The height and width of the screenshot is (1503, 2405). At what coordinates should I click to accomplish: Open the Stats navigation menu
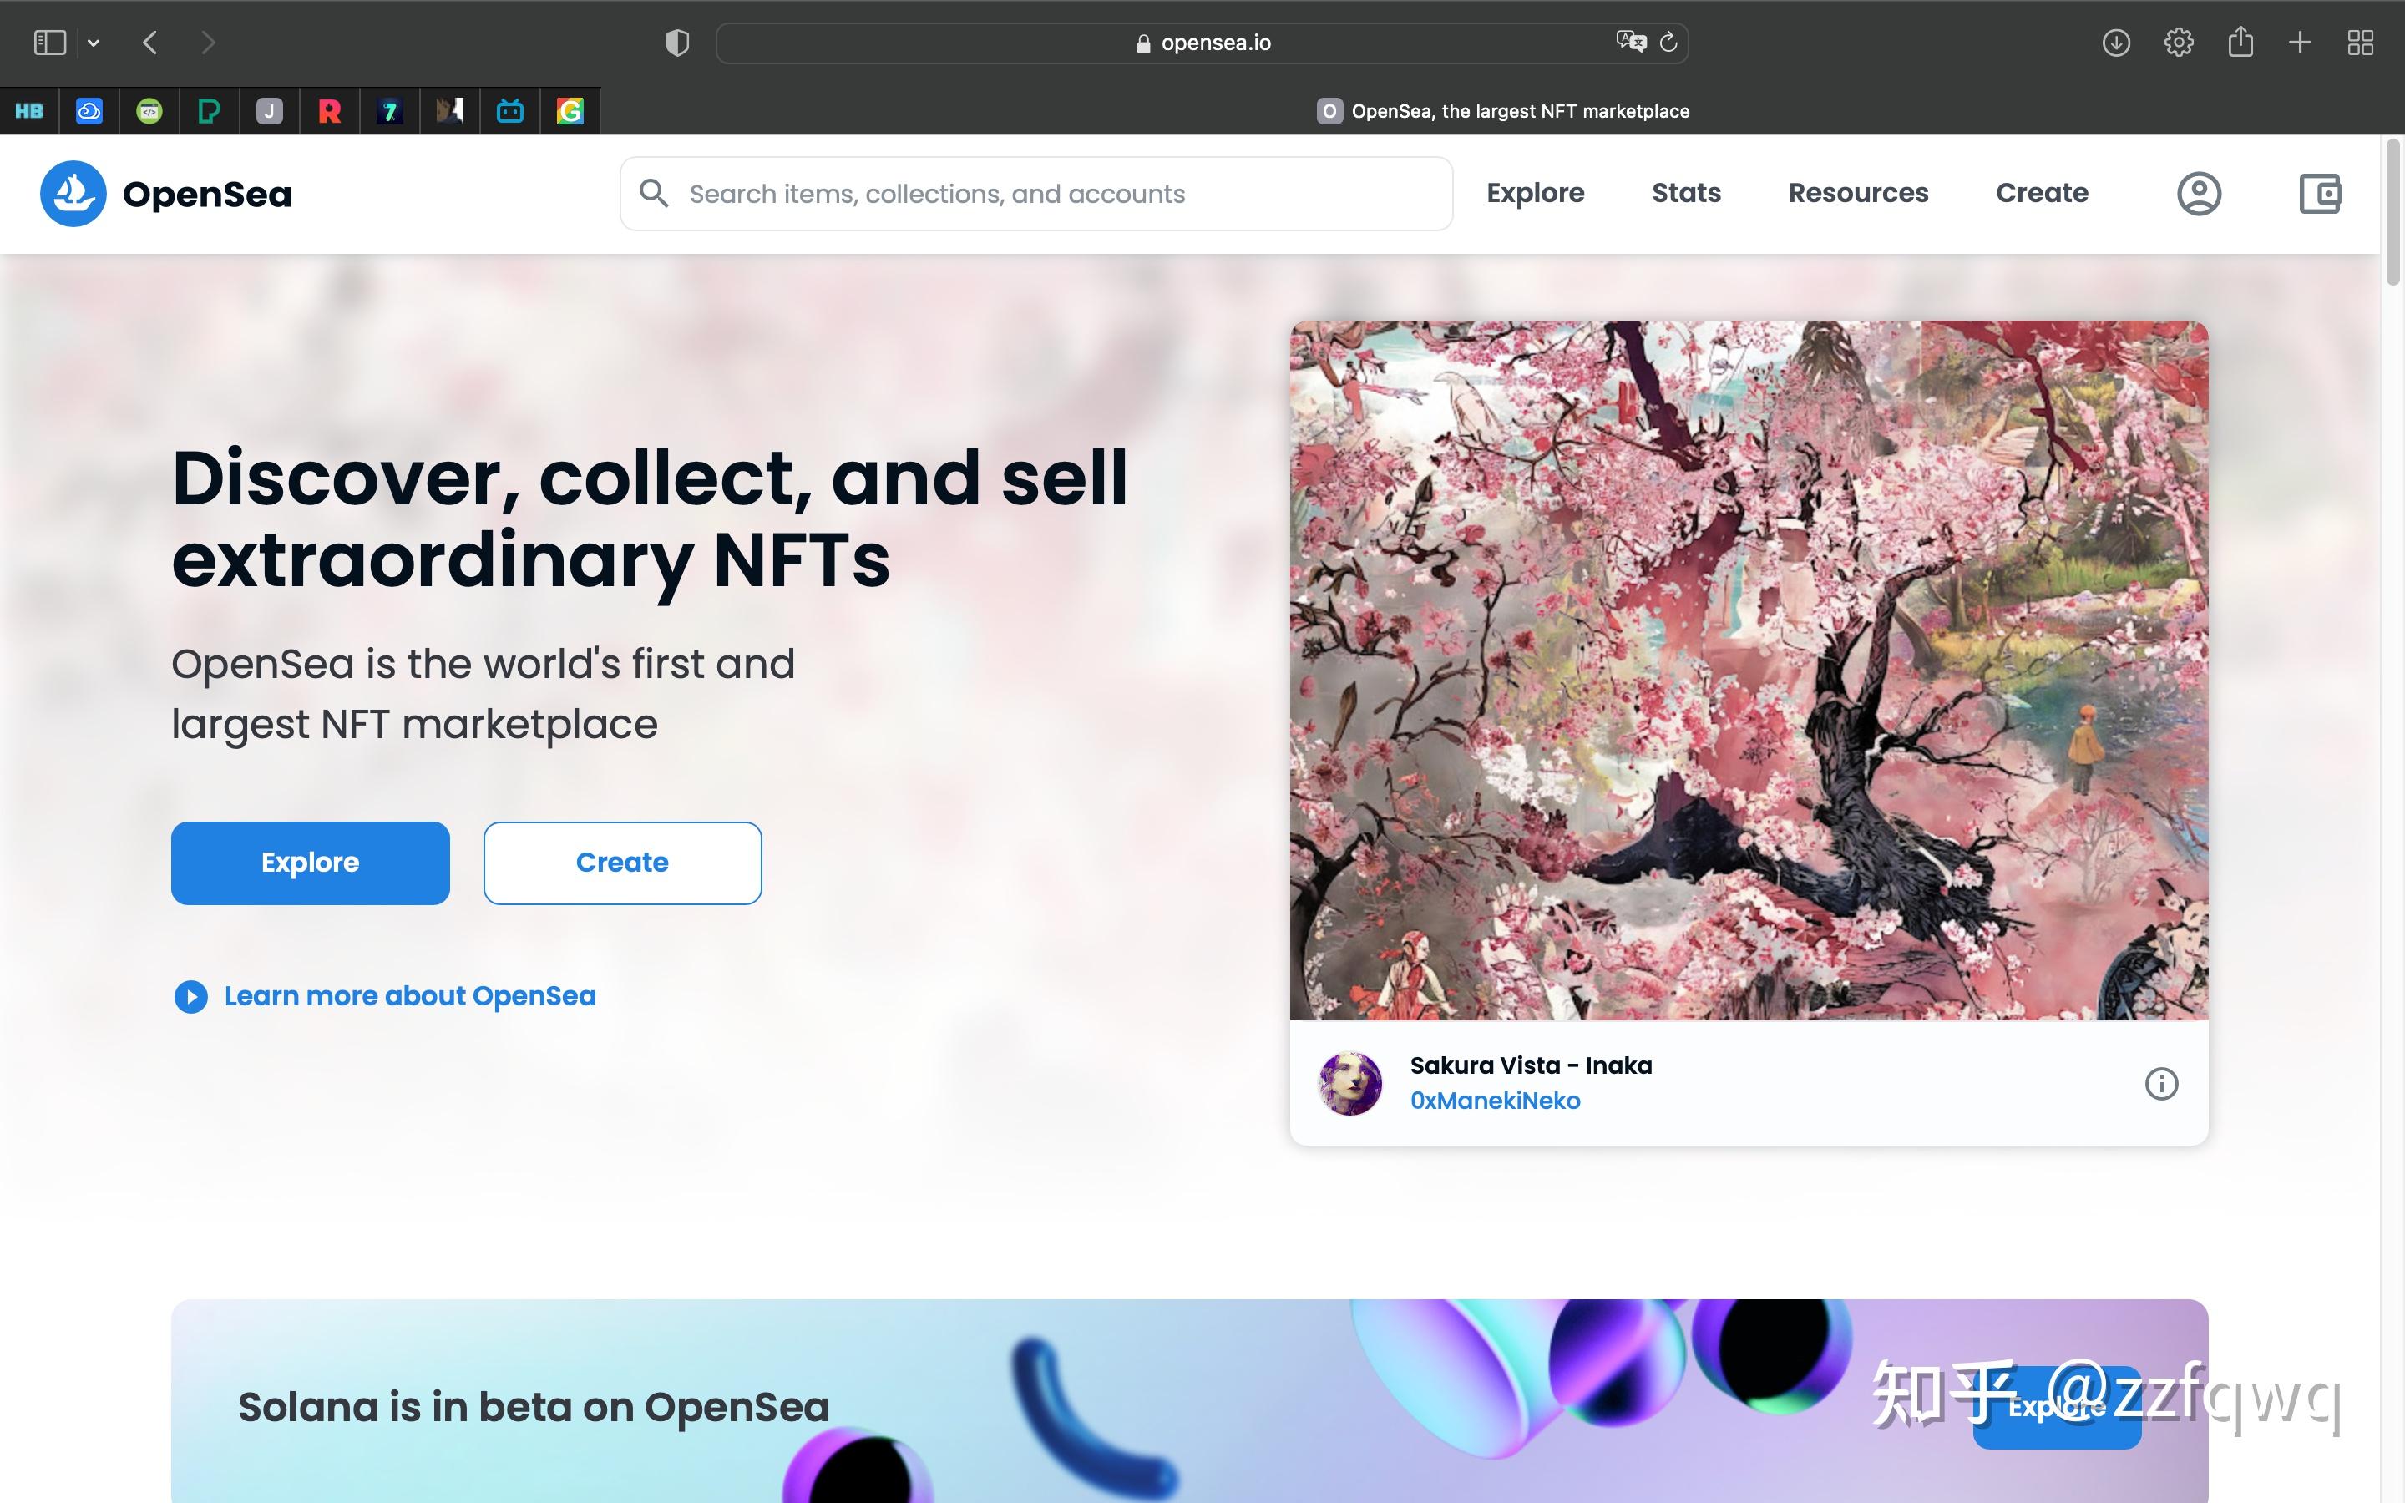click(1685, 193)
